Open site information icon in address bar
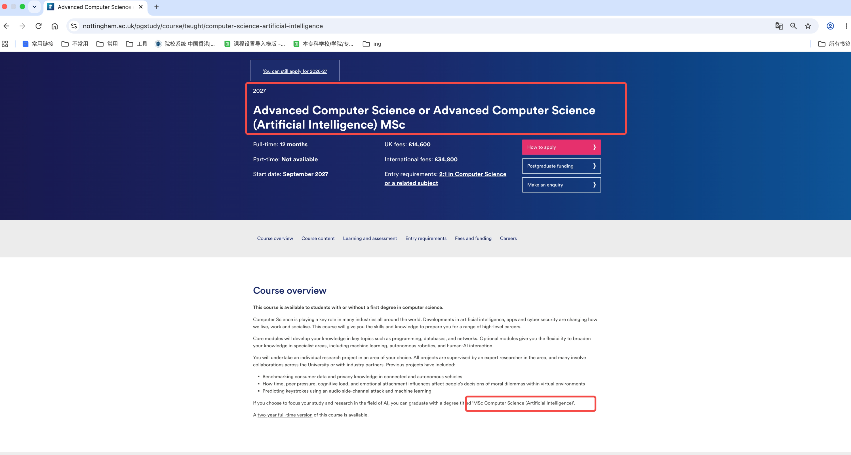This screenshot has width=851, height=455. [x=74, y=26]
